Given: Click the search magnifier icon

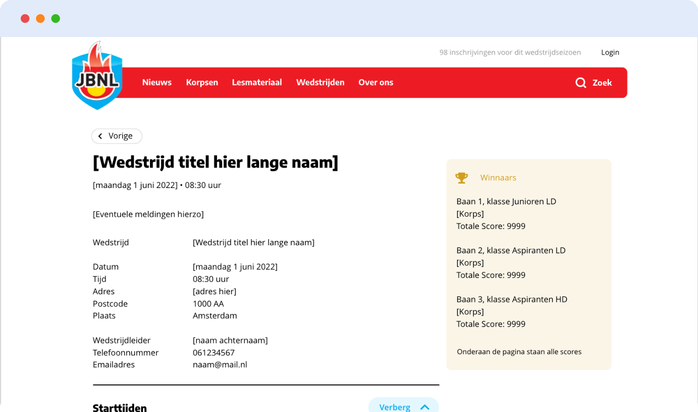Looking at the screenshot, I should pos(581,83).
